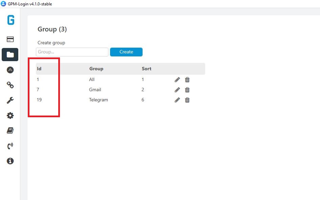Select the folder Groups icon in sidebar

[x=10, y=54]
